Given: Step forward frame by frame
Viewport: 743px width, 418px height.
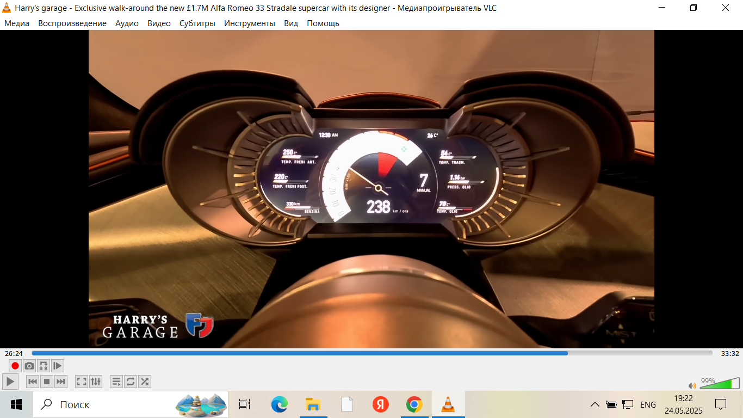Looking at the screenshot, I should tap(58, 366).
